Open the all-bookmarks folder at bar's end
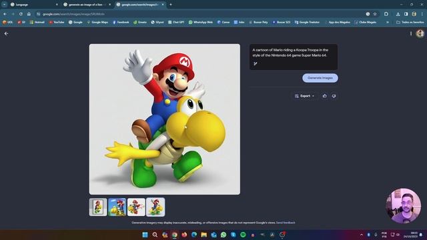The height and width of the screenshot is (240, 427). [410, 22]
